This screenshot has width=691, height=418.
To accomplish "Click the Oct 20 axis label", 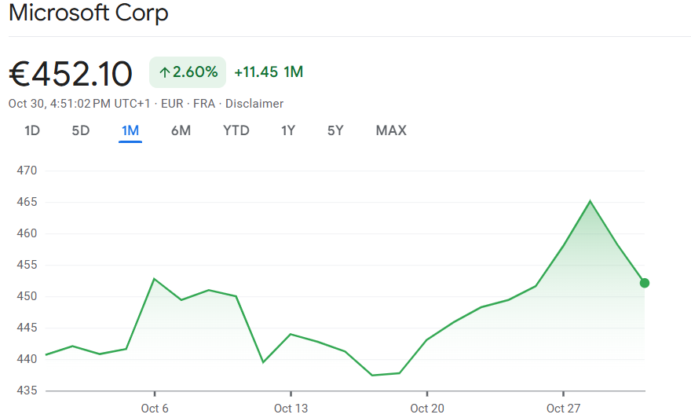I will (426, 408).
